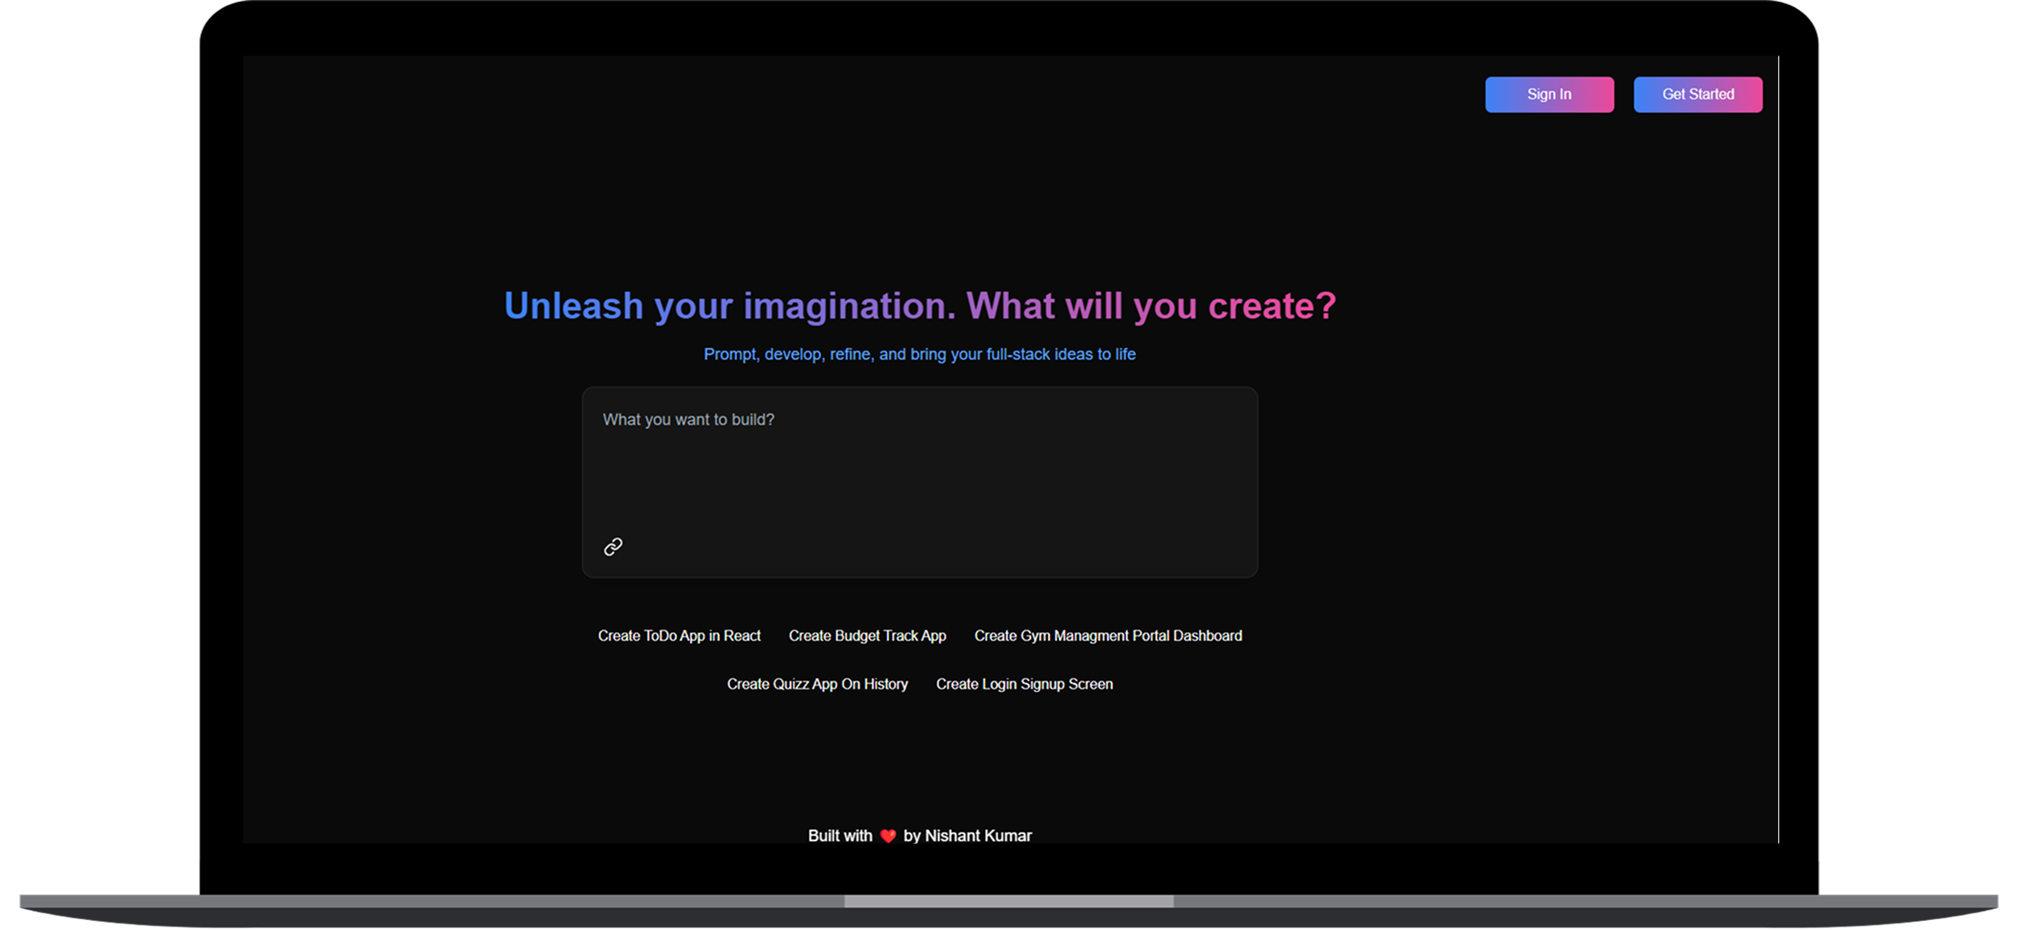Click the word 'Unleash' in the headline
The width and height of the screenshot is (2018, 931).
[x=574, y=306]
